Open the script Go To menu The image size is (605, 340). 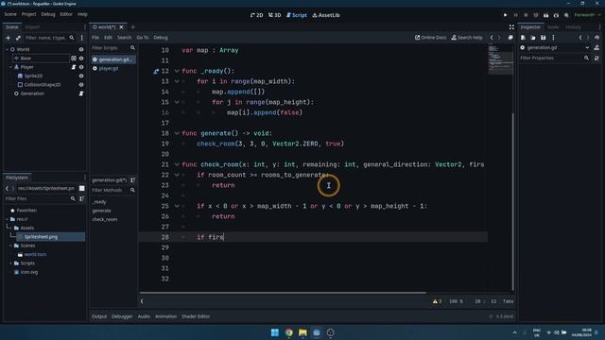pos(143,38)
